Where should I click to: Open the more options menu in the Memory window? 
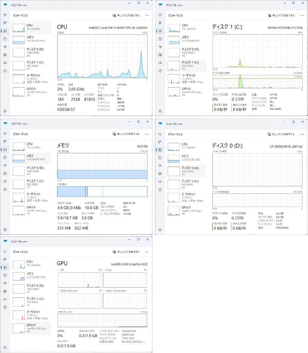(147, 134)
